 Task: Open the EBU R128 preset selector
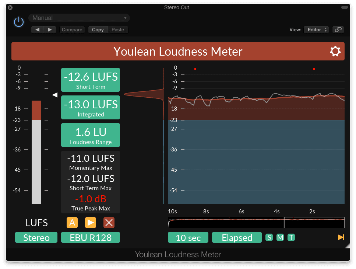(x=91, y=237)
